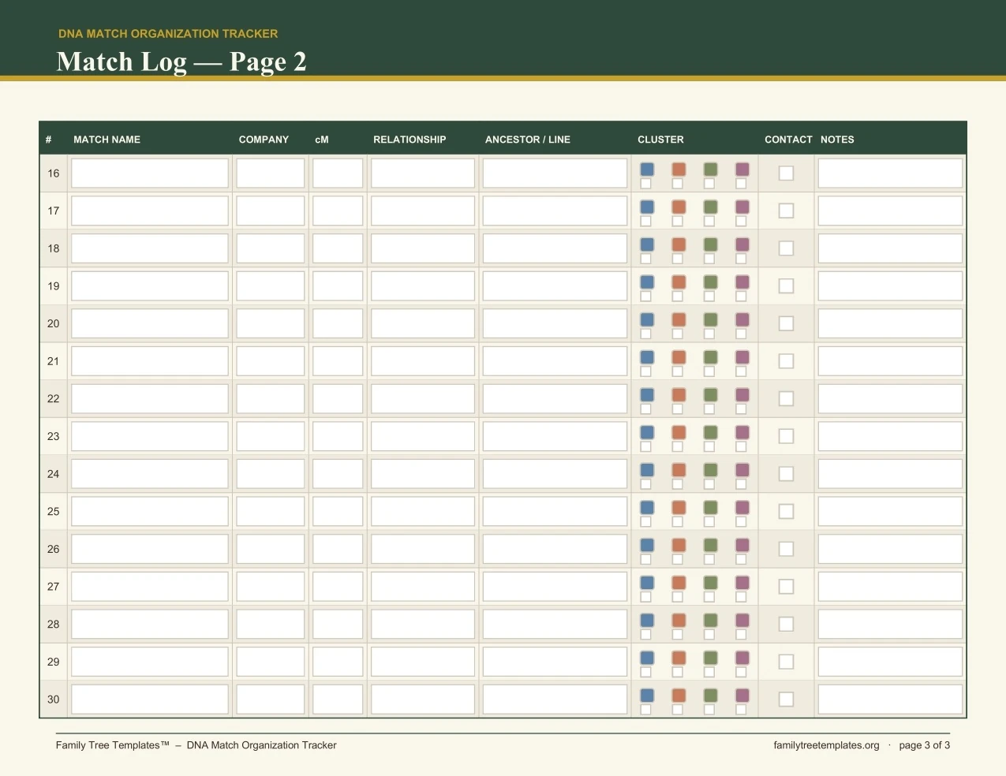
Task: Click the Company field in row 29
Action: click(270, 662)
